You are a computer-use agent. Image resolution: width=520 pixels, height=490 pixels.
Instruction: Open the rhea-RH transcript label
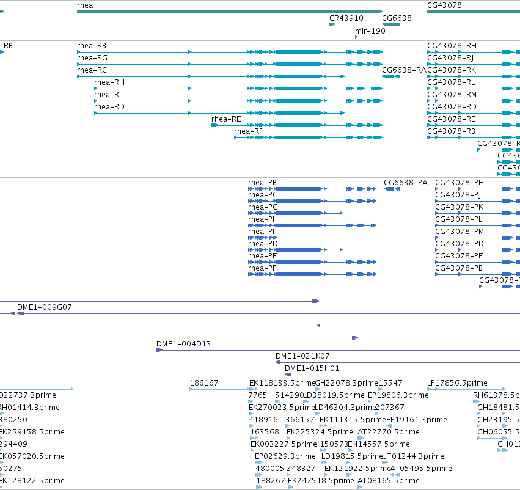[x=109, y=82]
